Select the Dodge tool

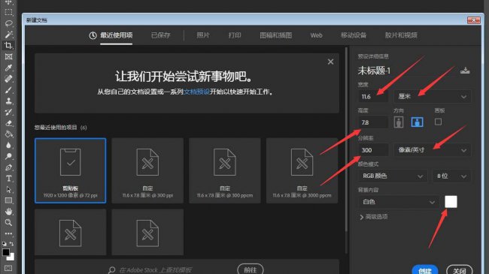[8, 156]
